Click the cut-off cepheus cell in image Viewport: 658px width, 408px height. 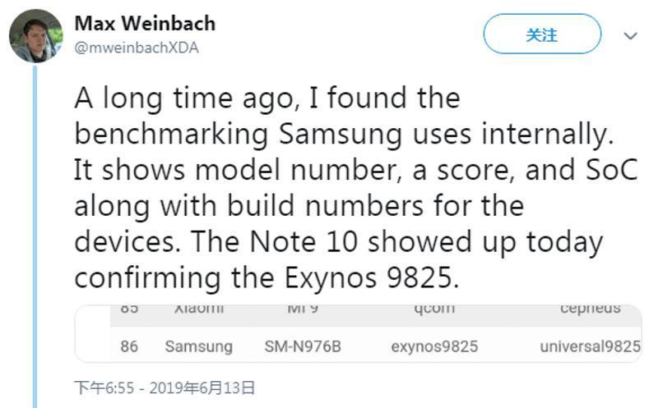(590, 310)
